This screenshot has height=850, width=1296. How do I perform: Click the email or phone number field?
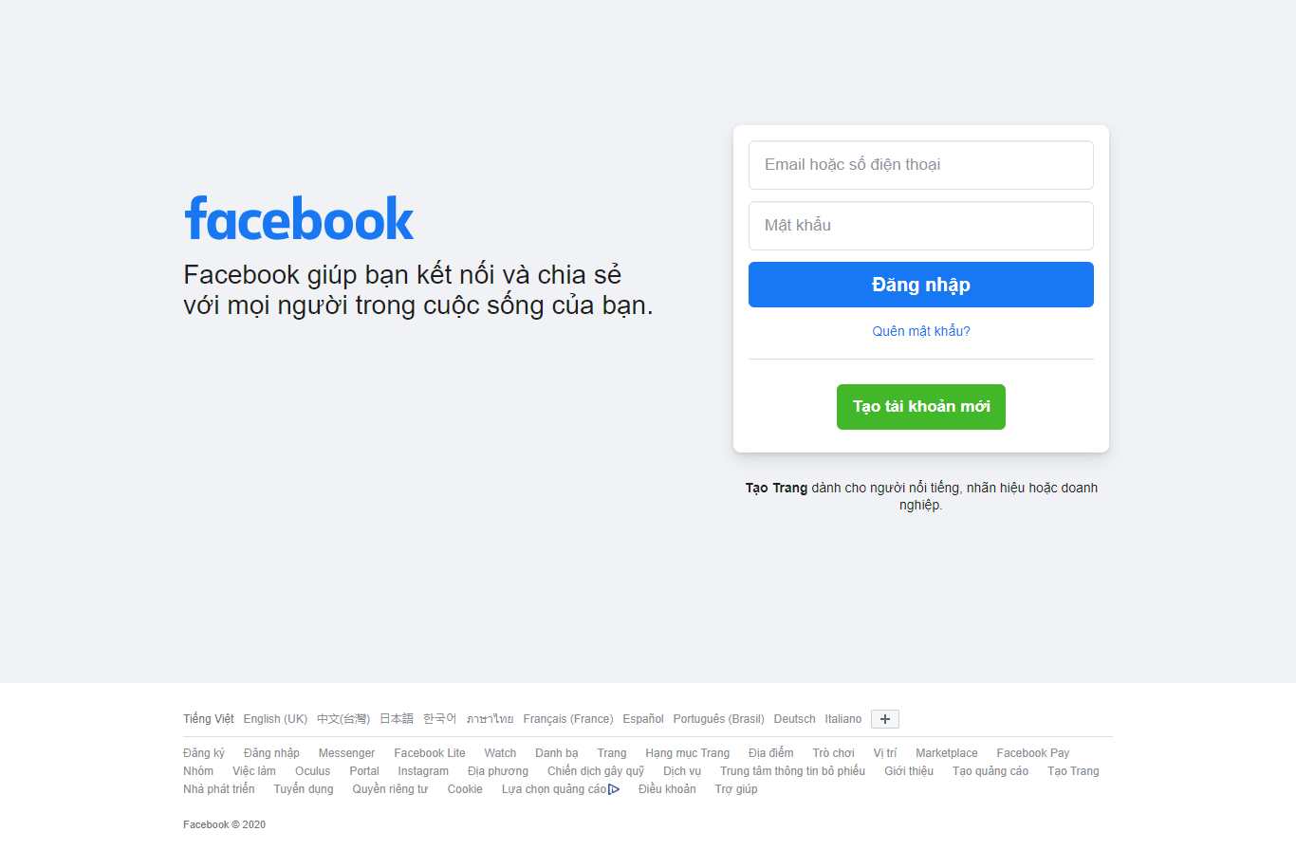pos(920,164)
